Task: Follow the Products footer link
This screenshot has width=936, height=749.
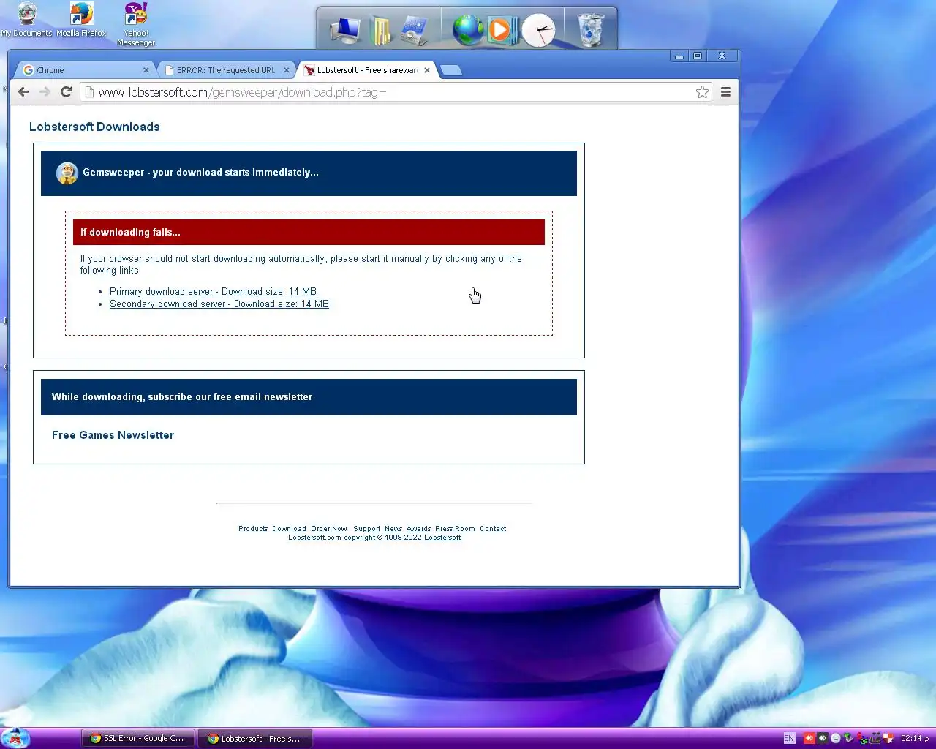Action: tap(253, 529)
